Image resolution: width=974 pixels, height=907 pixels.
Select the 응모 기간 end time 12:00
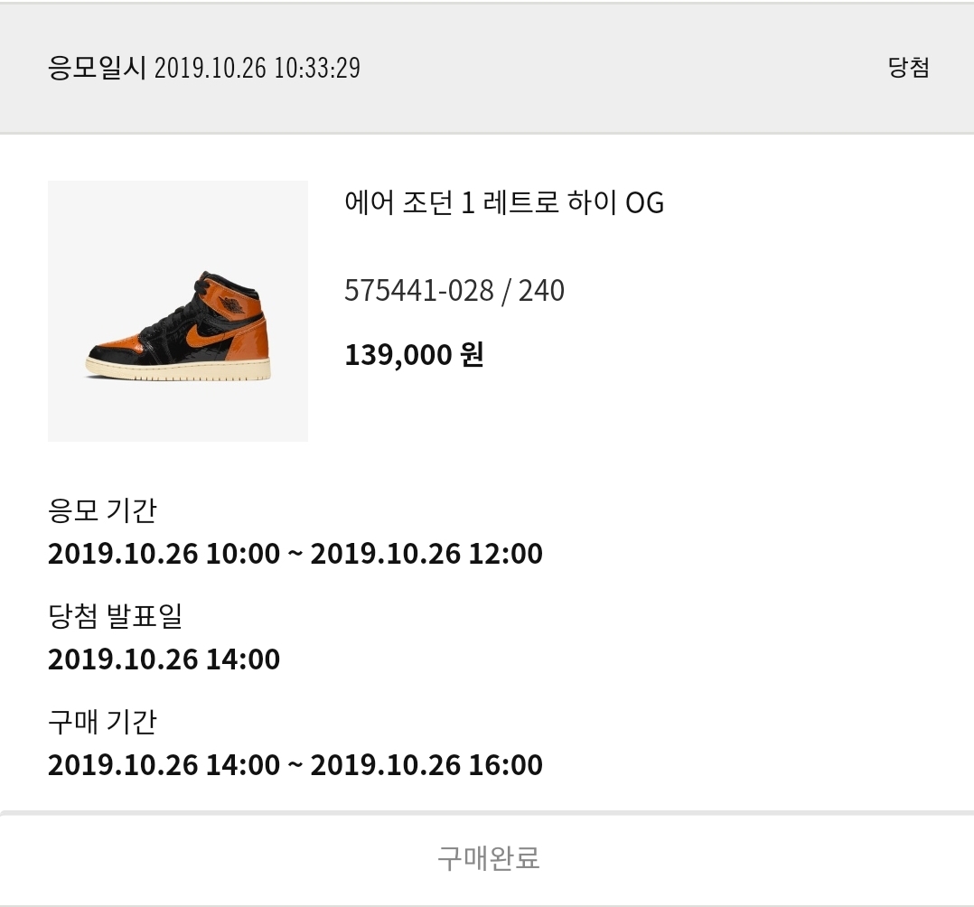tap(506, 553)
